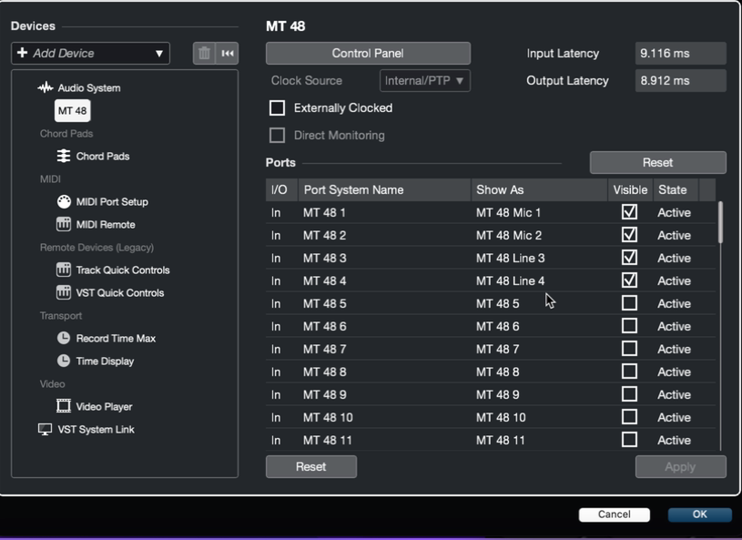Select the Video Player film icon

pos(64,406)
